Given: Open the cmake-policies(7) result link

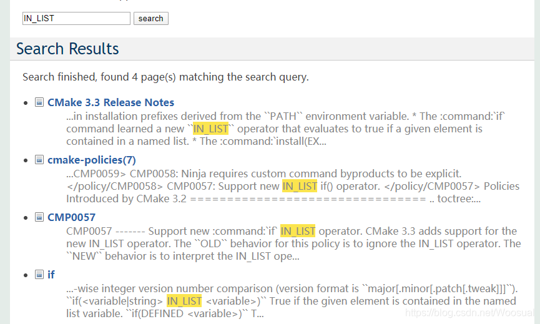Looking at the screenshot, I should click(92, 160).
